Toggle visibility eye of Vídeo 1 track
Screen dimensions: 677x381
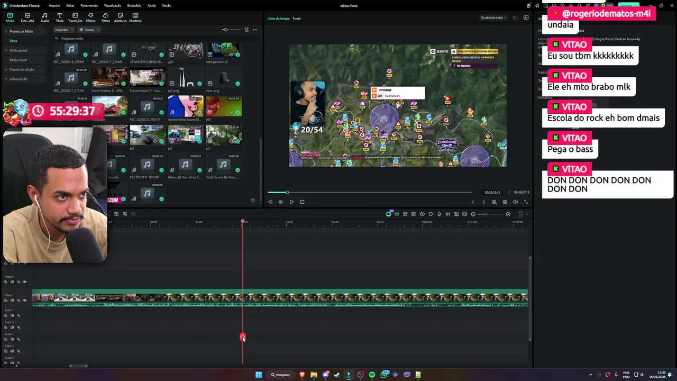pos(24,300)
